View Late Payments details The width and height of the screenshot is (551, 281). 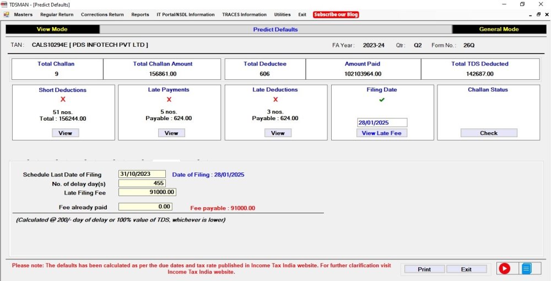coord(171,133)
